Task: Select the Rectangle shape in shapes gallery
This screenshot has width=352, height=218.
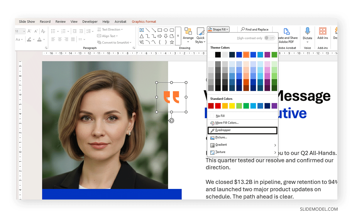Action: [160, 30]
